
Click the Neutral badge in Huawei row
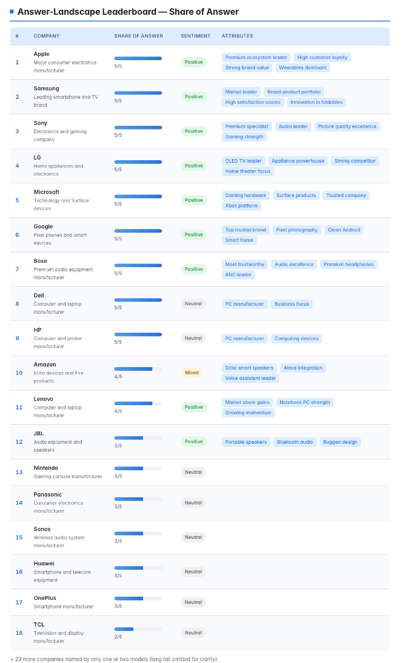(193, 572)
